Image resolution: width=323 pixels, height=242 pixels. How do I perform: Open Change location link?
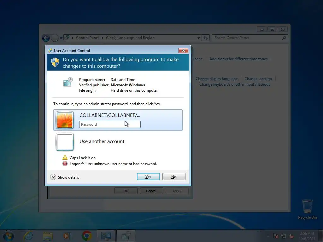[x=258, y=78]
